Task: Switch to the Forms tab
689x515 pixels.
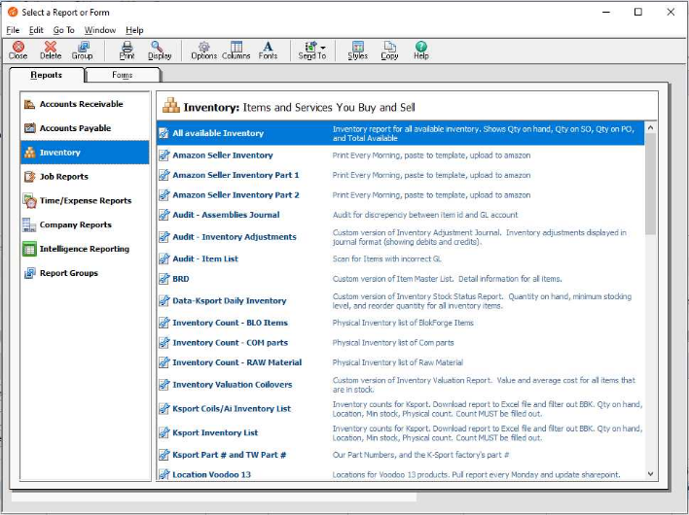Action: (x=123, y=75)
